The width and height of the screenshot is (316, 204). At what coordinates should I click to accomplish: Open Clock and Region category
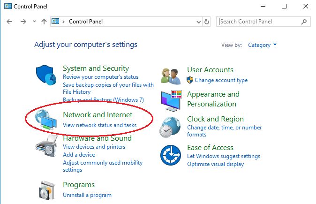click(216, 119)
